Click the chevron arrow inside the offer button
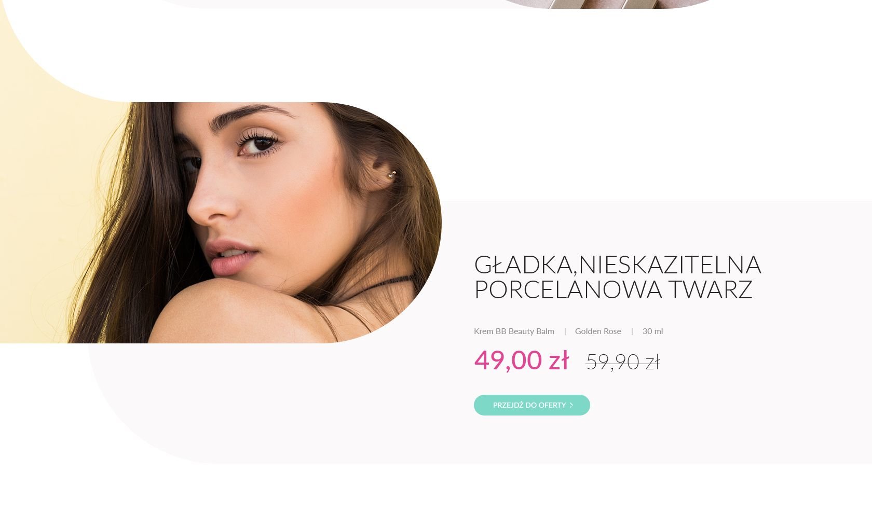The height and width of the screenshot is (513, 872). [571, 405]
